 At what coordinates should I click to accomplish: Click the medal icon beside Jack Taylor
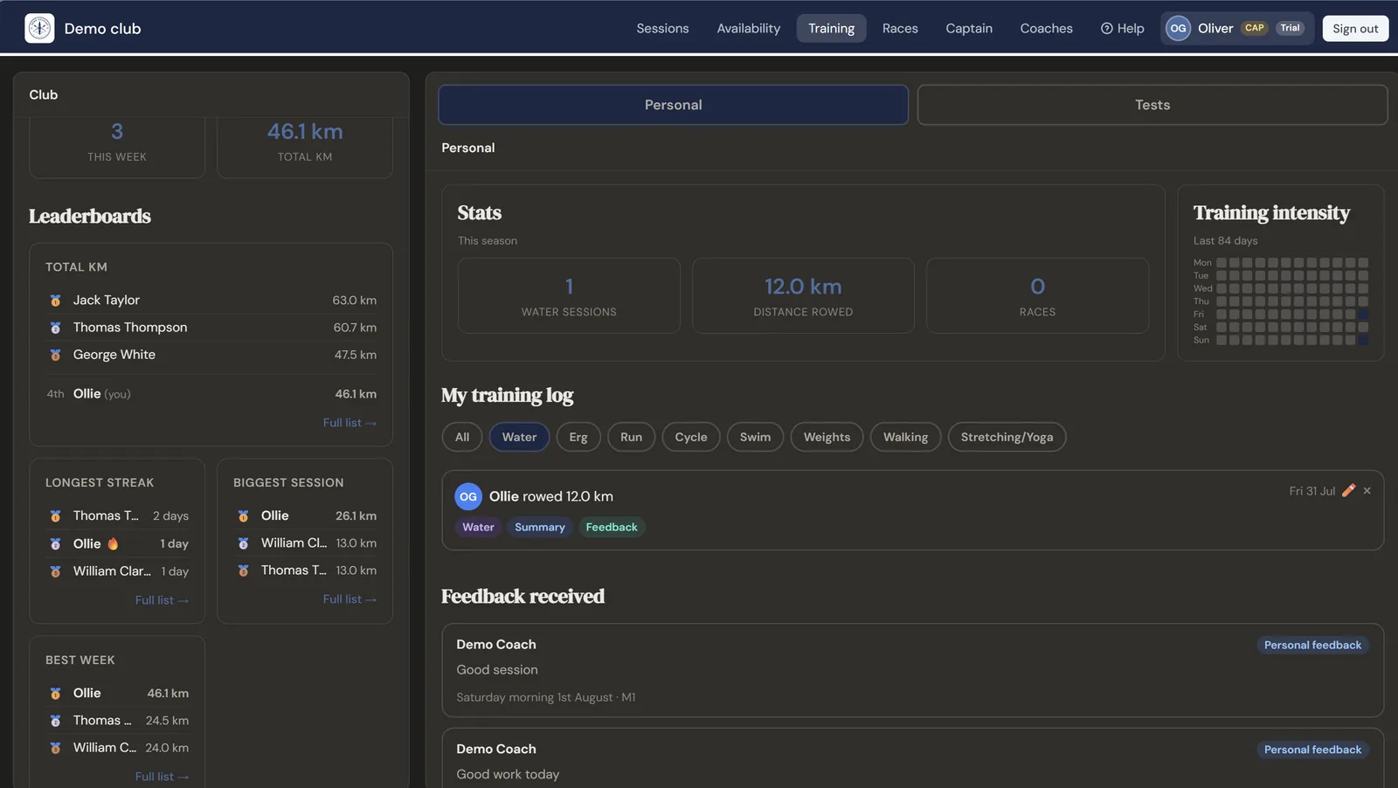[x=55, y=301]
